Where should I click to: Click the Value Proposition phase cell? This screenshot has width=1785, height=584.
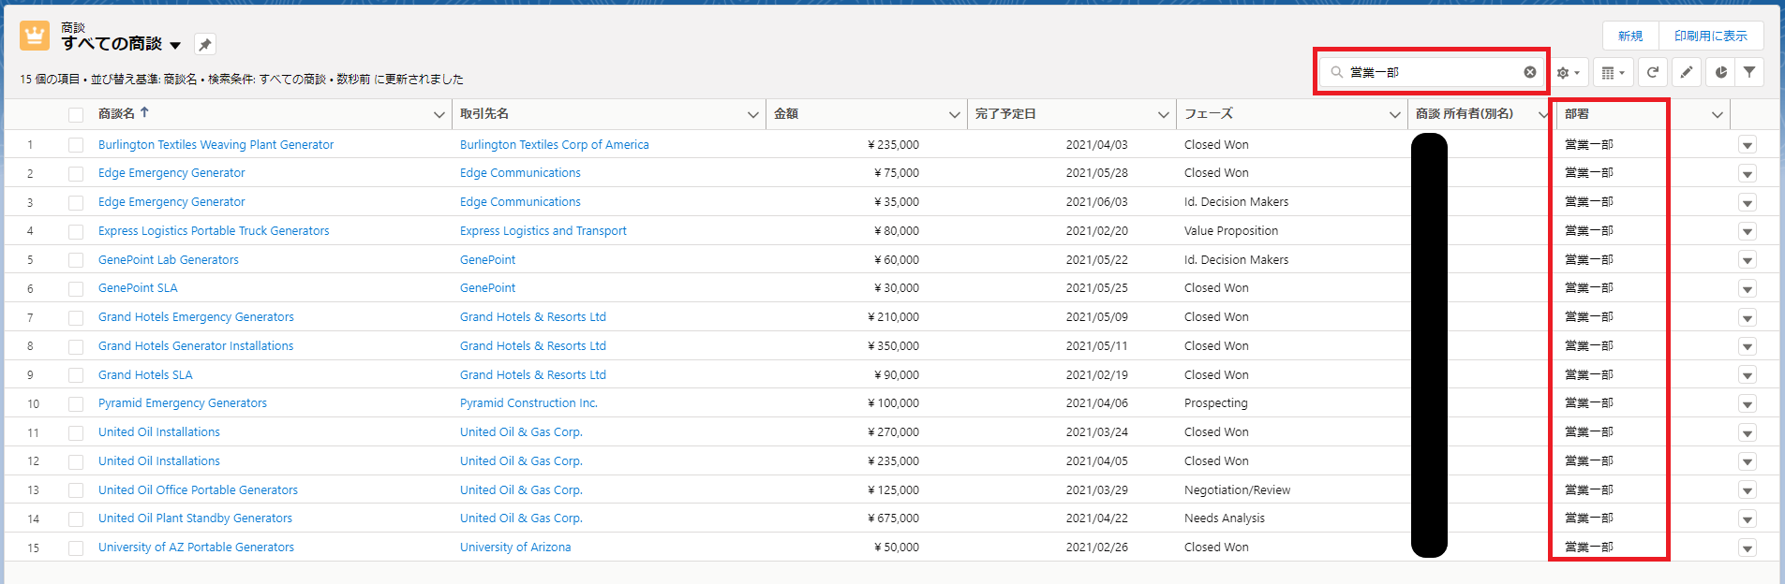tap(1231, 230)
